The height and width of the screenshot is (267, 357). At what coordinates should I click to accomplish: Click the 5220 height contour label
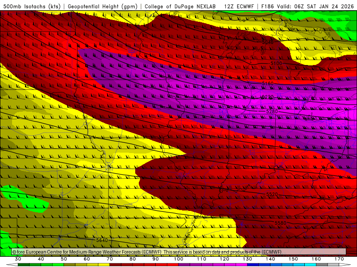[267, 97]
